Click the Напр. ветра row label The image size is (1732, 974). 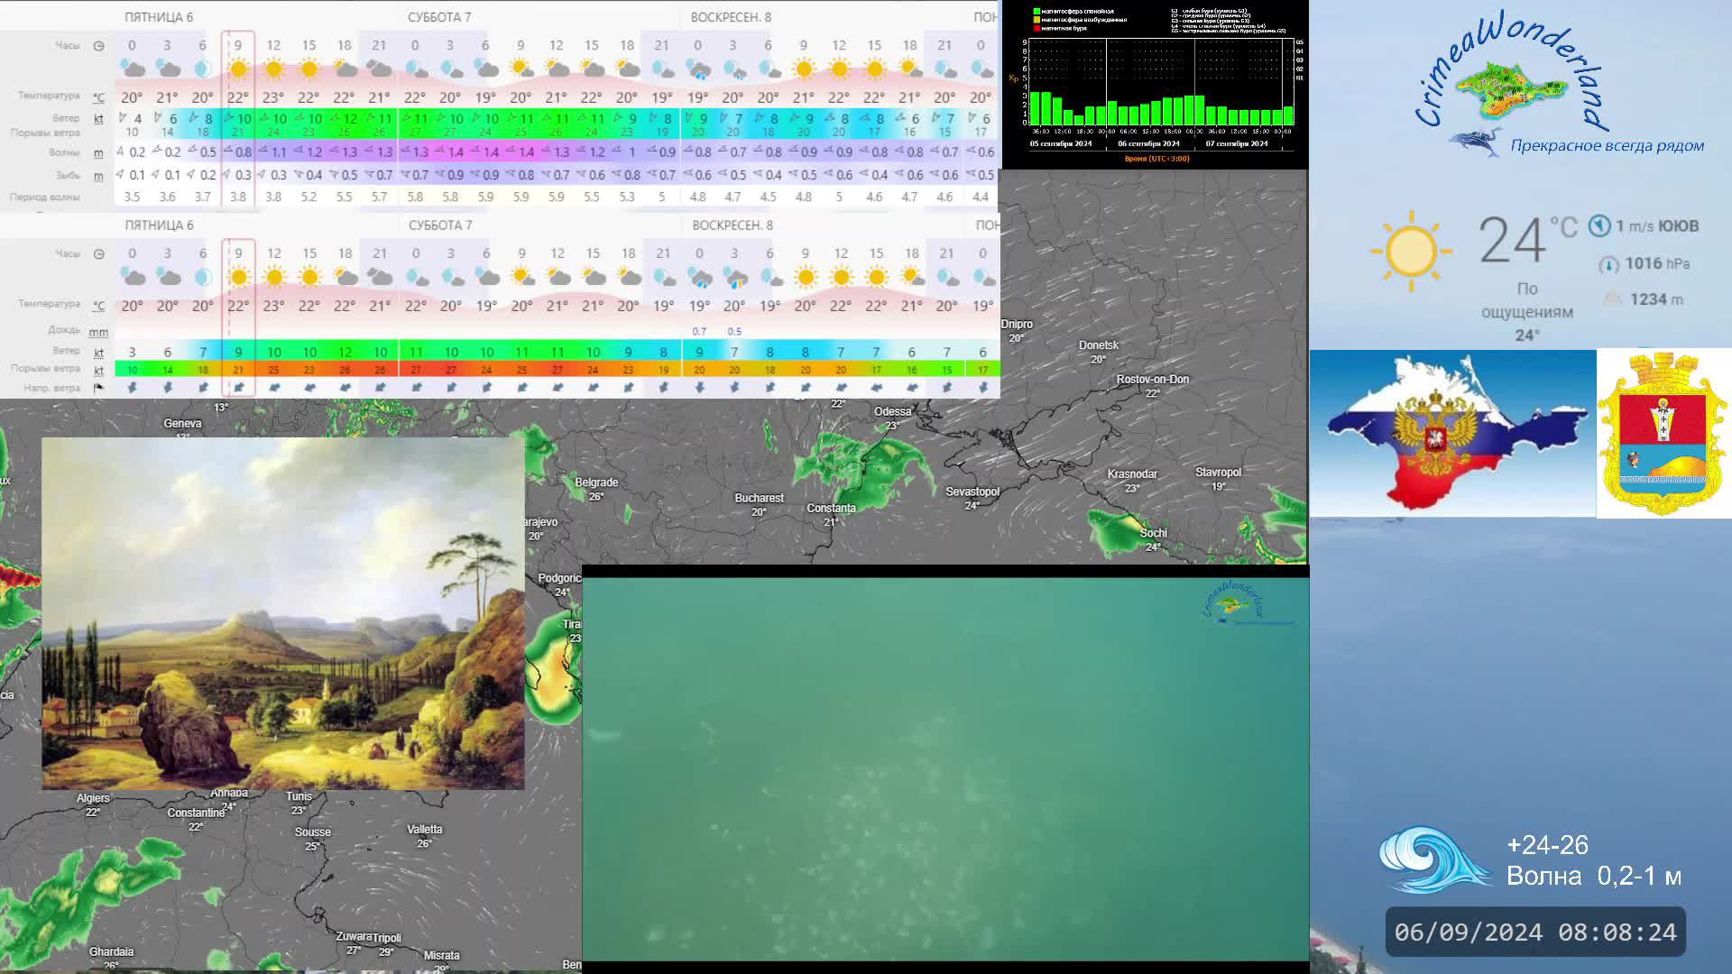pos(51,388)
